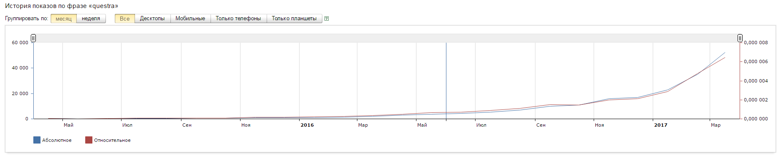Screen dimensions: 781x157
Task: Click the 0,000 004 right axis value
Action: (756, 81)
